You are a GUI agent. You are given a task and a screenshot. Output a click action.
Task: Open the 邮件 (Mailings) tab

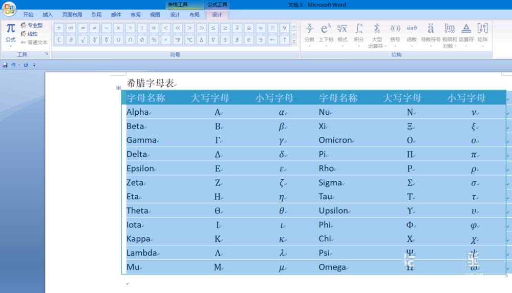116,15
